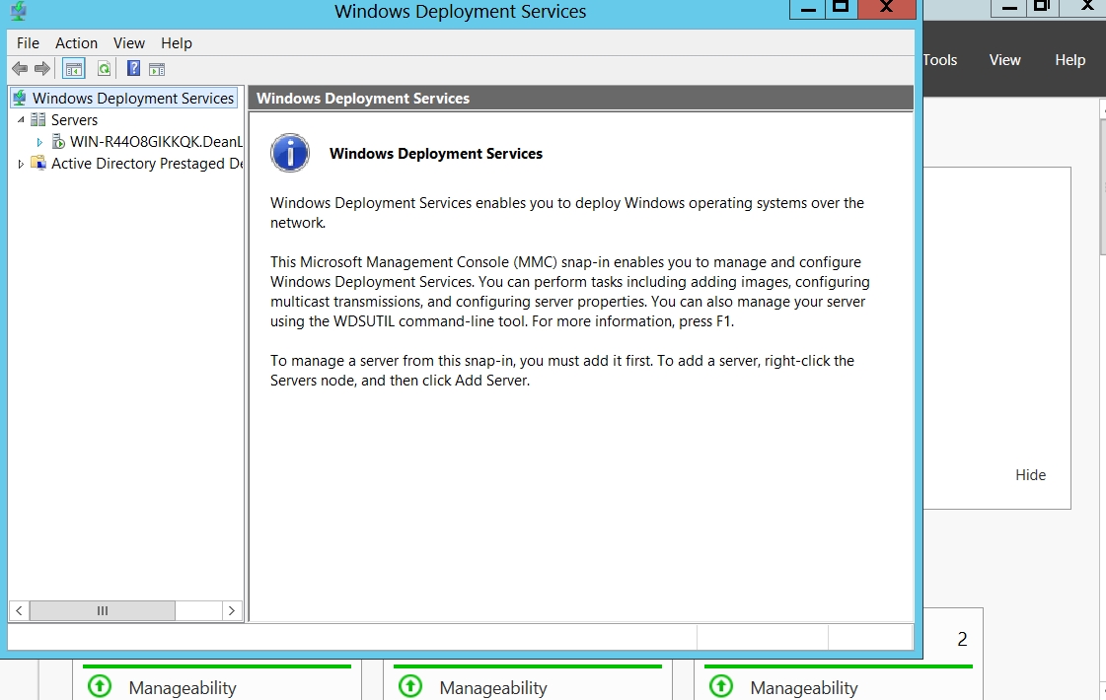Click the Refresh toolbar icon
Image resolution: width=1106 pixels, height=700 pixels.
tap(104, 69)
